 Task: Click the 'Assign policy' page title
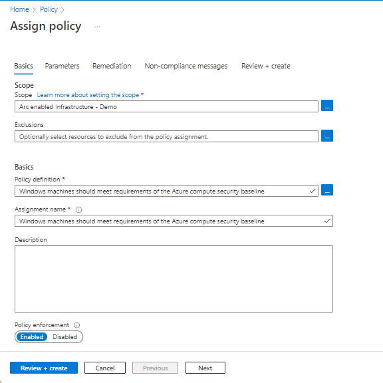(x=45, y=26)
